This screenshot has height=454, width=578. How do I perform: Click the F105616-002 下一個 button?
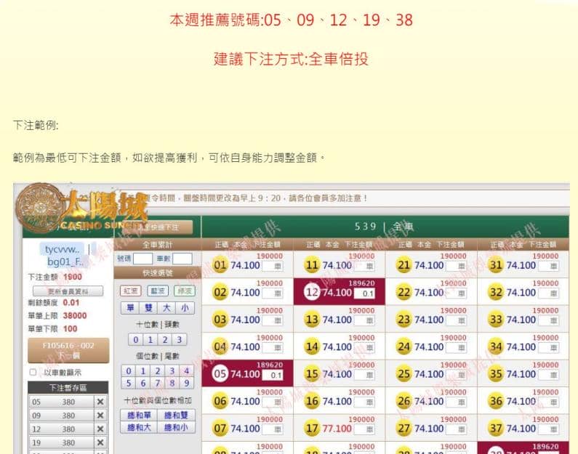pos(68,351)
